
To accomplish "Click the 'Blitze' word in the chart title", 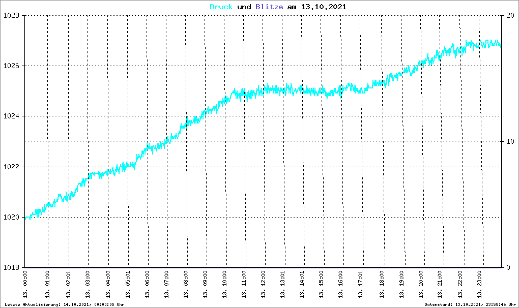I will click(269, 7).
